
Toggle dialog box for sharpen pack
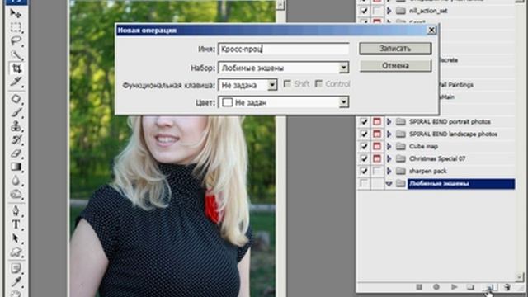(377, 171)
